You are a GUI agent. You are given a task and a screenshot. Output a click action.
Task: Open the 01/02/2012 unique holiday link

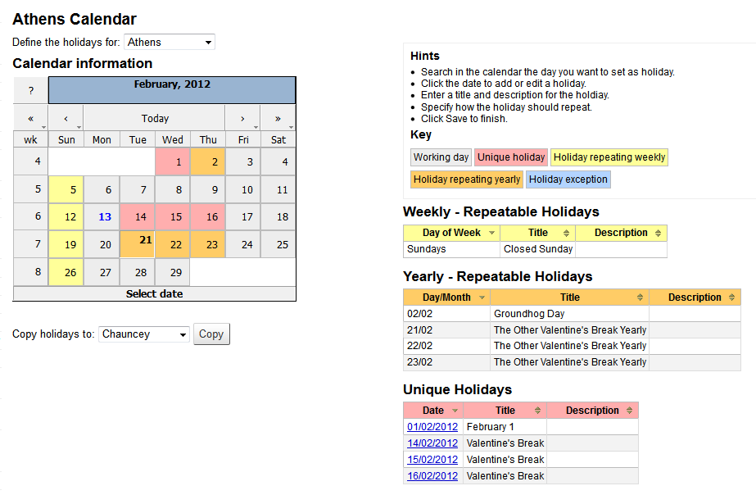(432, 427)
